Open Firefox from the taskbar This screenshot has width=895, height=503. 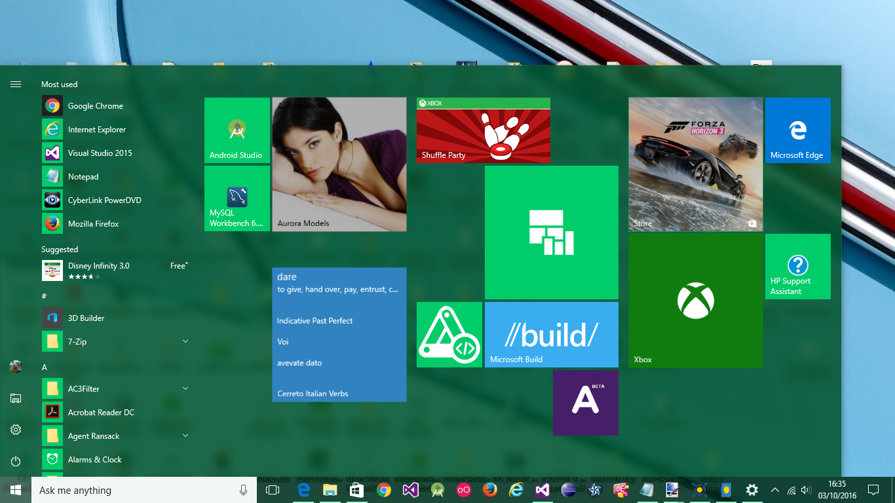coord(489,490)
